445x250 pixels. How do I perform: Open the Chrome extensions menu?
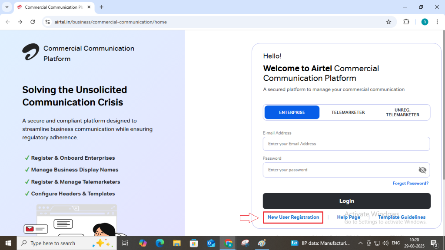406,22
